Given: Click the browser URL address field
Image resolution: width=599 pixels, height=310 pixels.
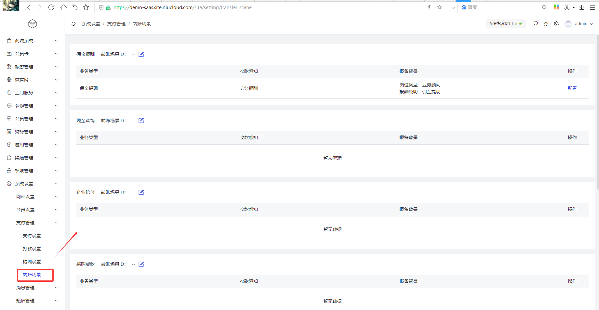Looking at the screenshot, I should tap(260, 7).
